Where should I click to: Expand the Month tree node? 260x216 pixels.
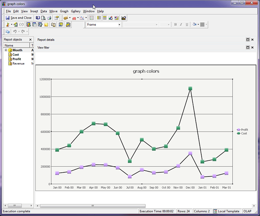click(6, 50)
